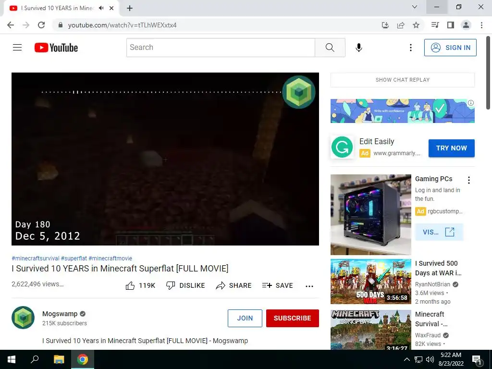This screenshot has height=369, width=492.
Task: Open Gaming PCs ad options menu
Action: 469,180
